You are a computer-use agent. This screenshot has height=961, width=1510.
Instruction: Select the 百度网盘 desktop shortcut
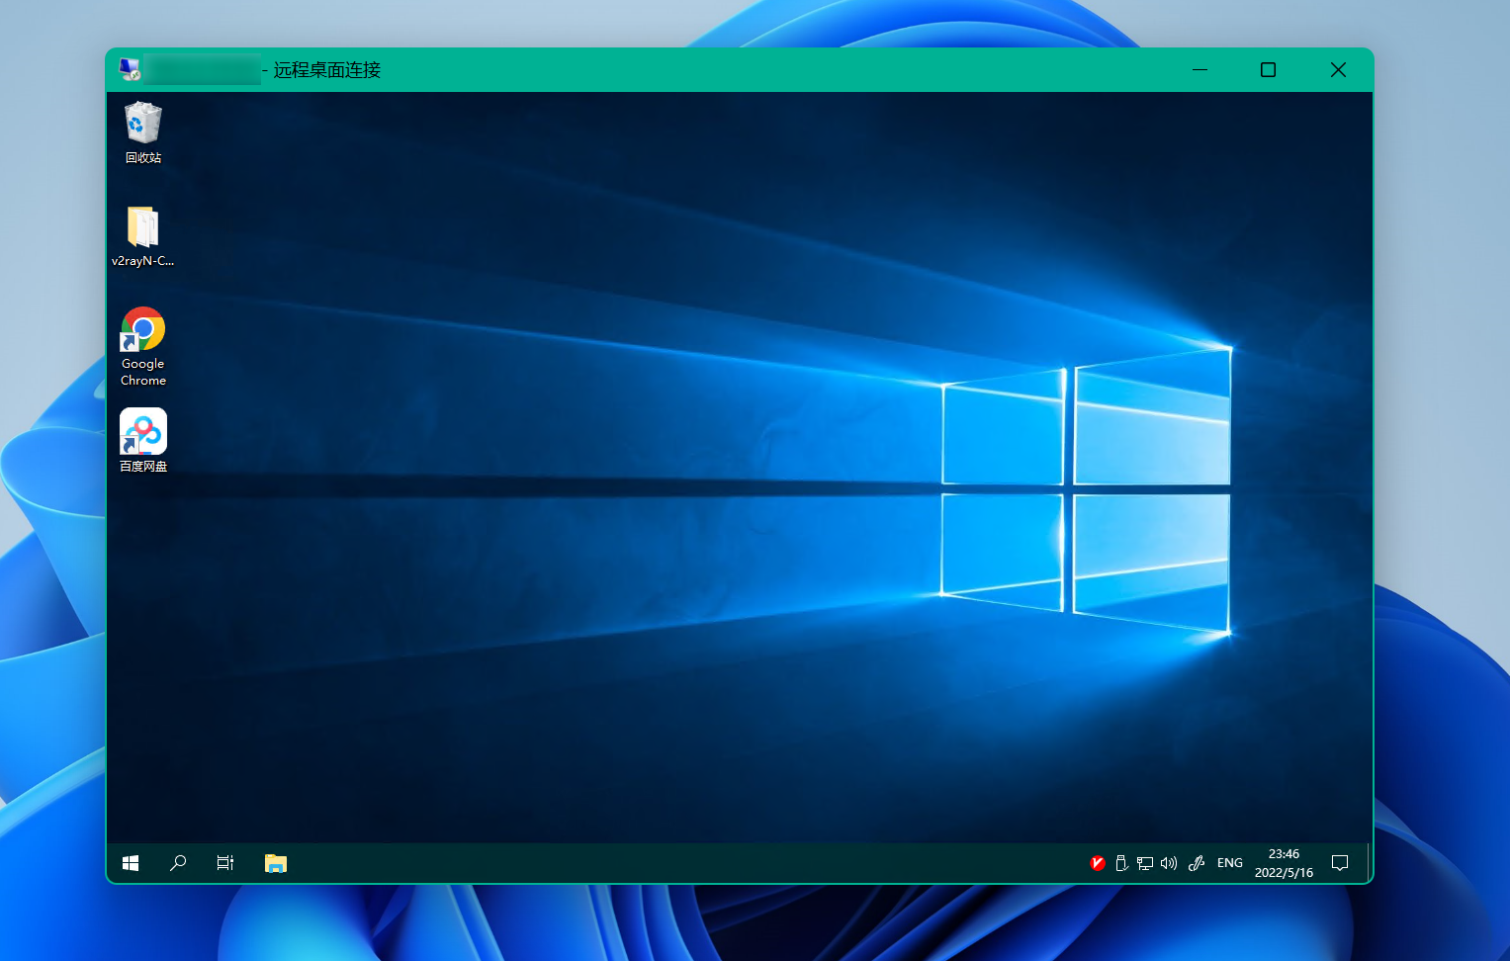[x=143, y=441]
